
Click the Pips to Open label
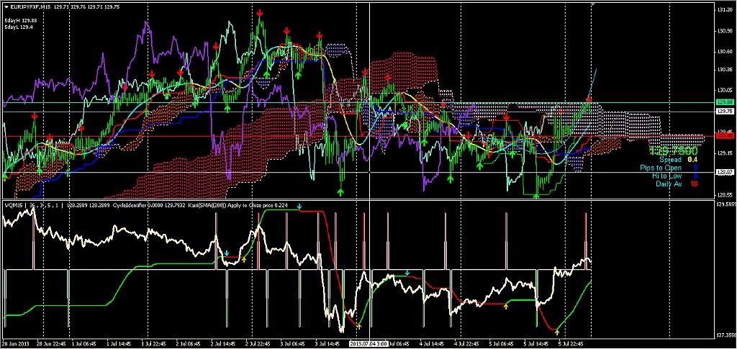661,168
